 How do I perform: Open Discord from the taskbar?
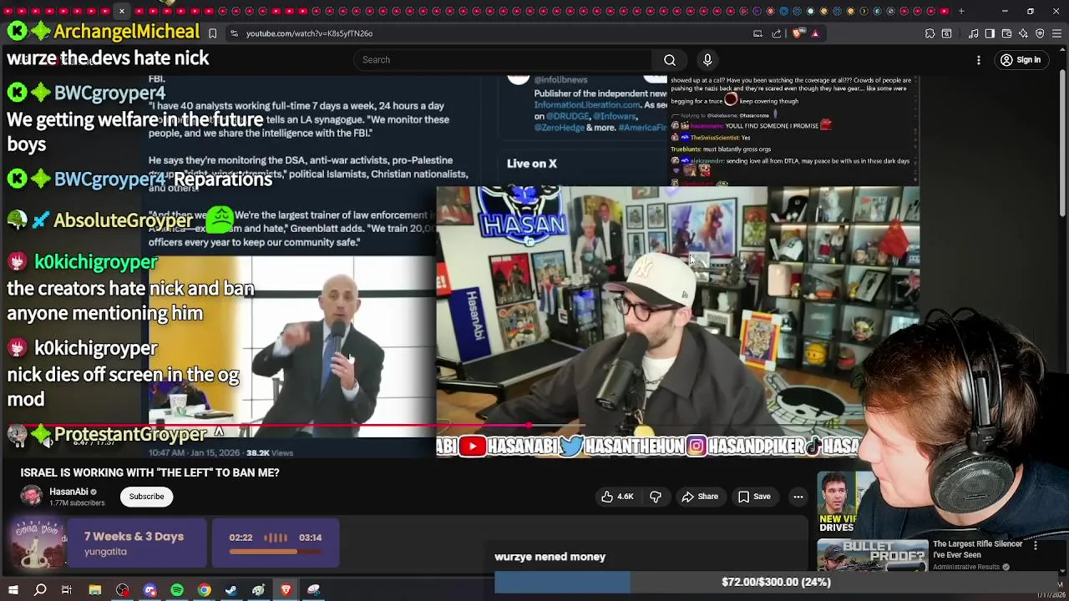pyautogui.click(x=150, y=590)
